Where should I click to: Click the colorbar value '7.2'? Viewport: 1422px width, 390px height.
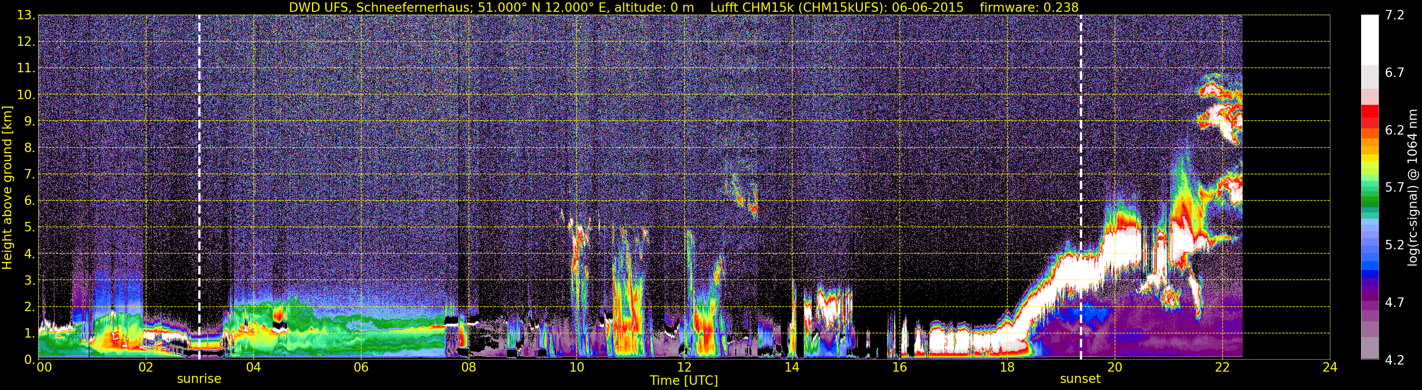[x=1395, y=16]
